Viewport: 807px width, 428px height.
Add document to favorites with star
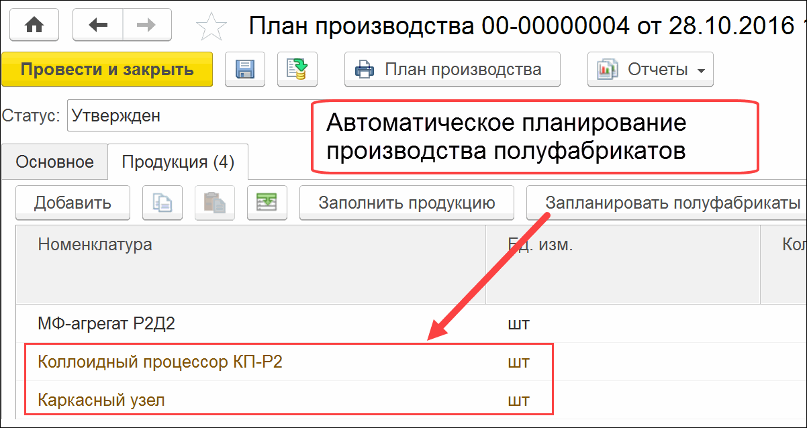(x=211, y=27)
